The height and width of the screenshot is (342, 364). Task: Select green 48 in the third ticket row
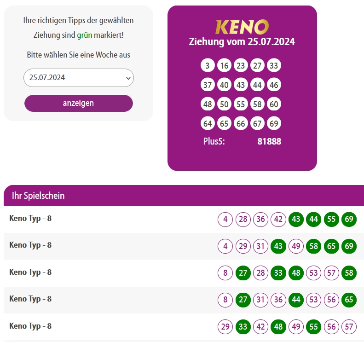click(x=296, y=273)
